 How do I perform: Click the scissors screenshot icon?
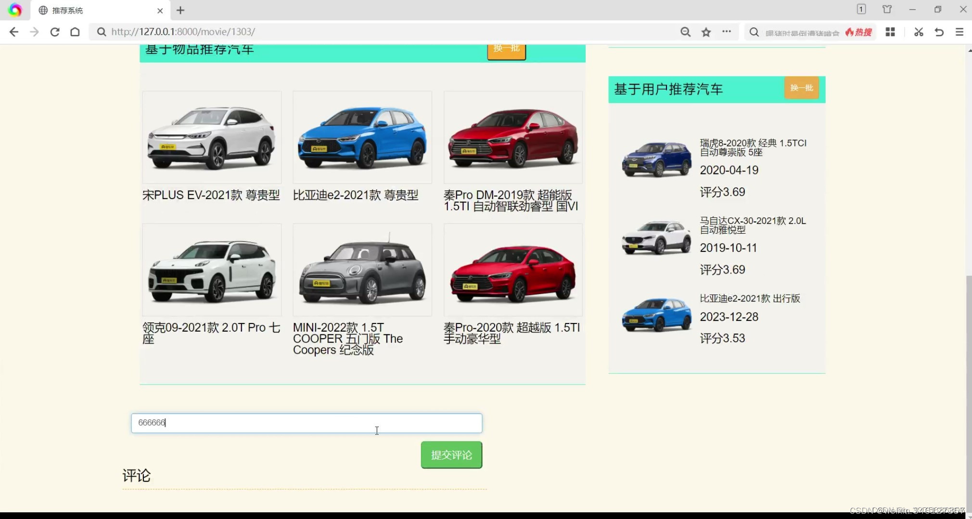[919, 32]
